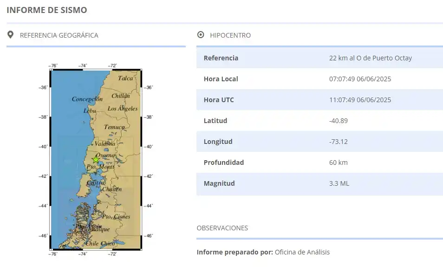Select UTC time "11:07:49 06/06/2025"
The width and height of the screenshot is (443, 267).
tap(360, 100)
